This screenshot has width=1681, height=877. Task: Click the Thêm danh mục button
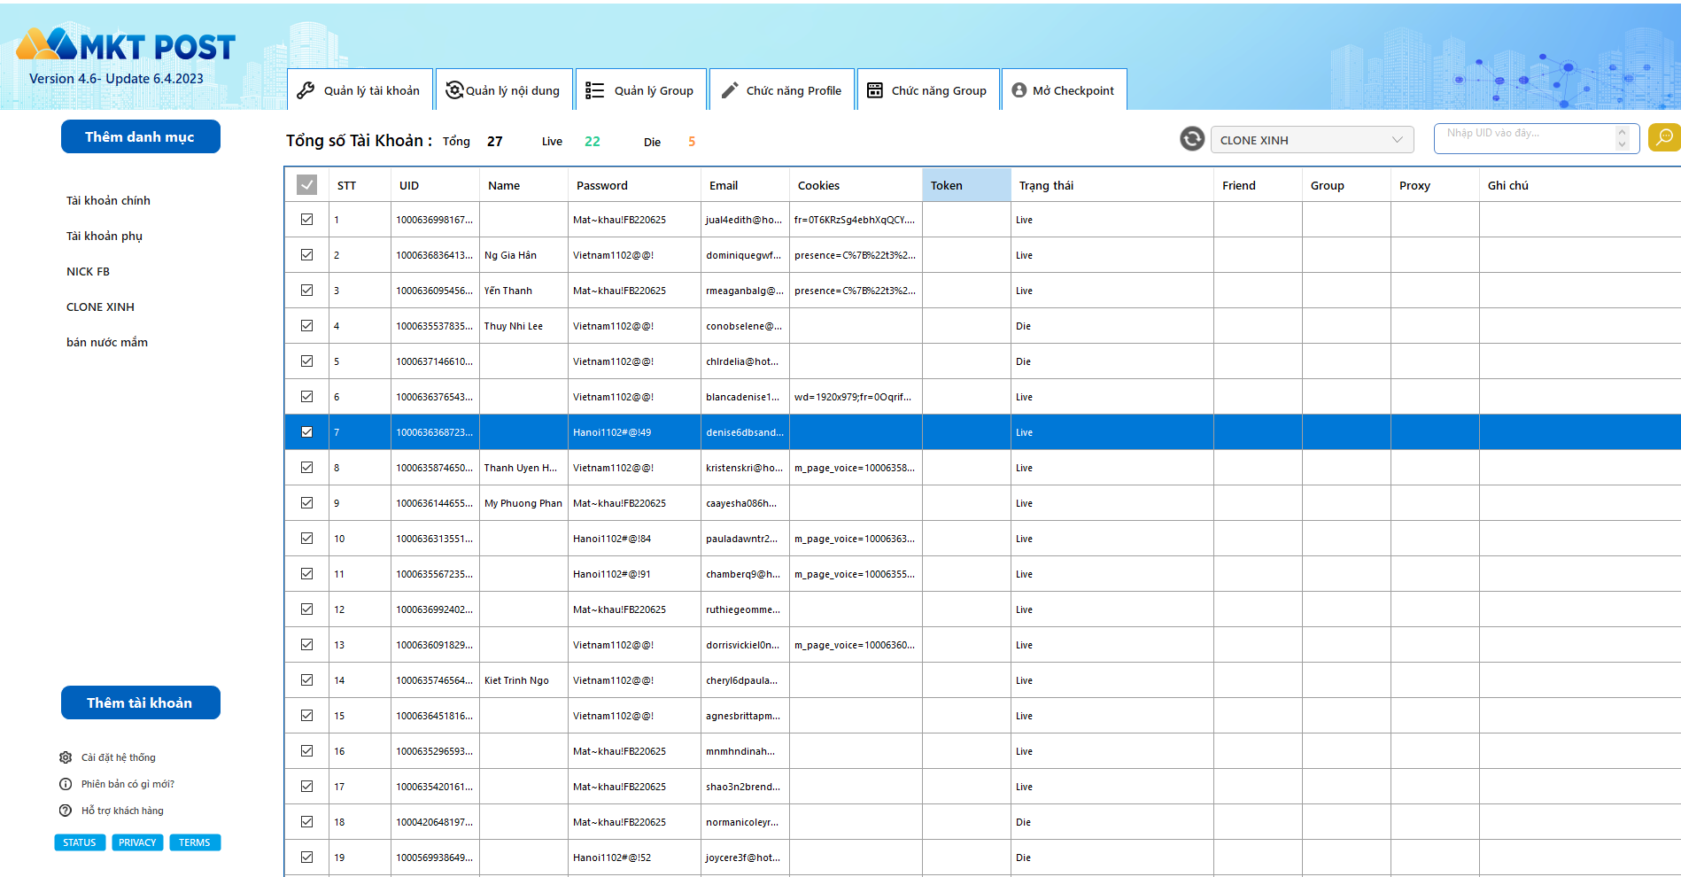[140, 136]
